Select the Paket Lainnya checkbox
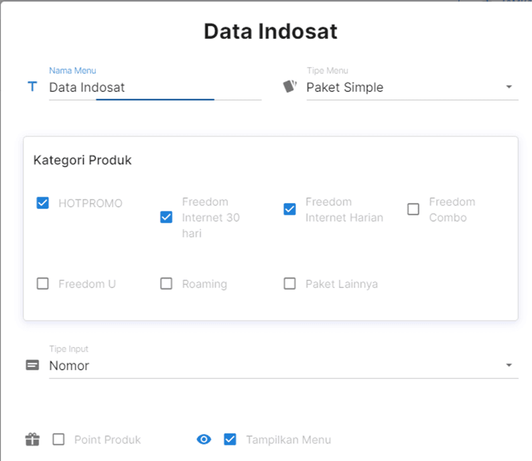Viewport: 532px width, 461px height. 289,284
